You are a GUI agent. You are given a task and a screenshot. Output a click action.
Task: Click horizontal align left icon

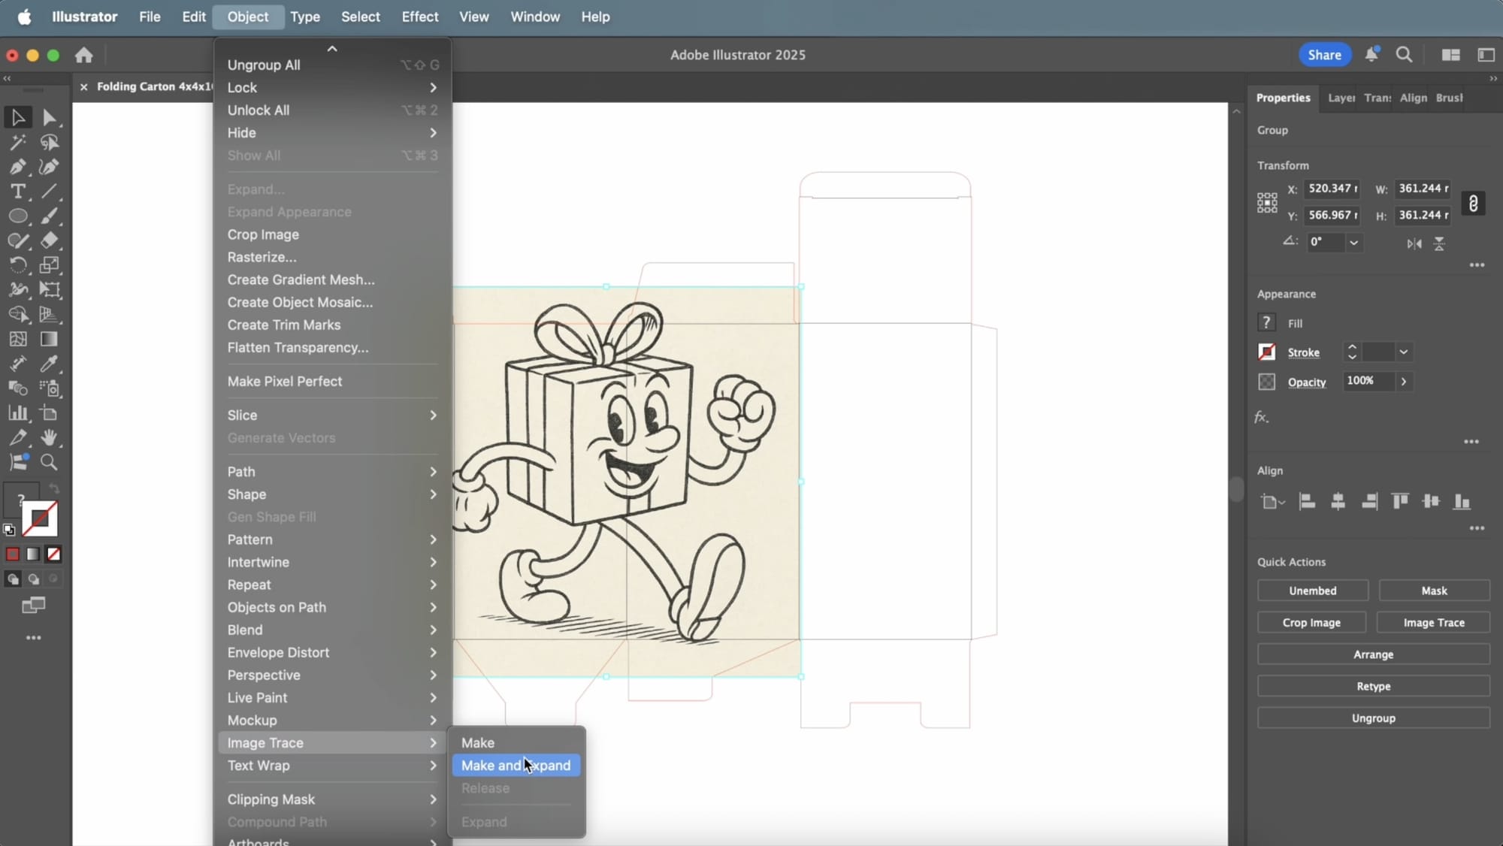pos(1307,502)
